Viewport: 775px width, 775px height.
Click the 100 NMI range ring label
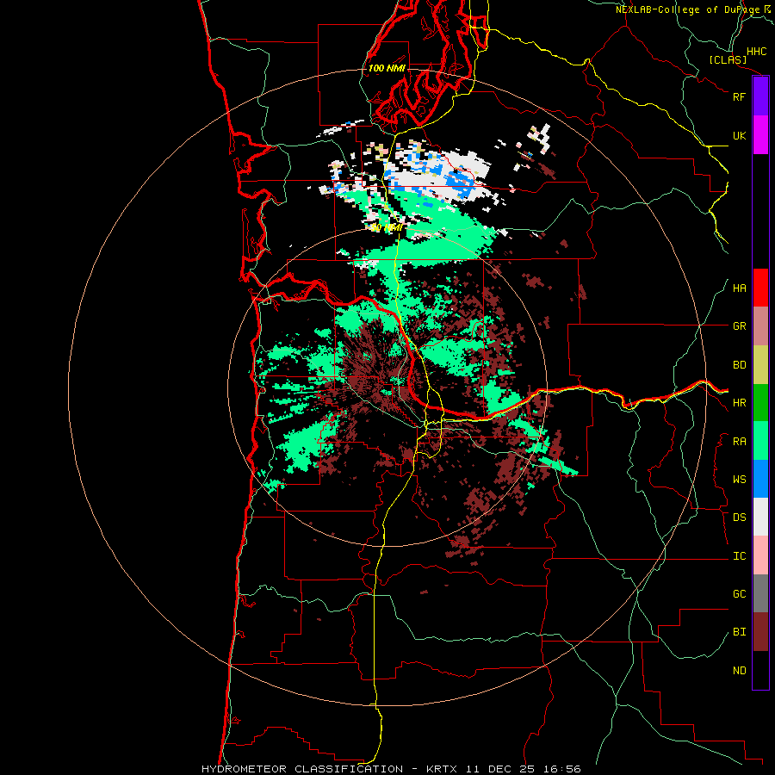click(x=387, y=68)
